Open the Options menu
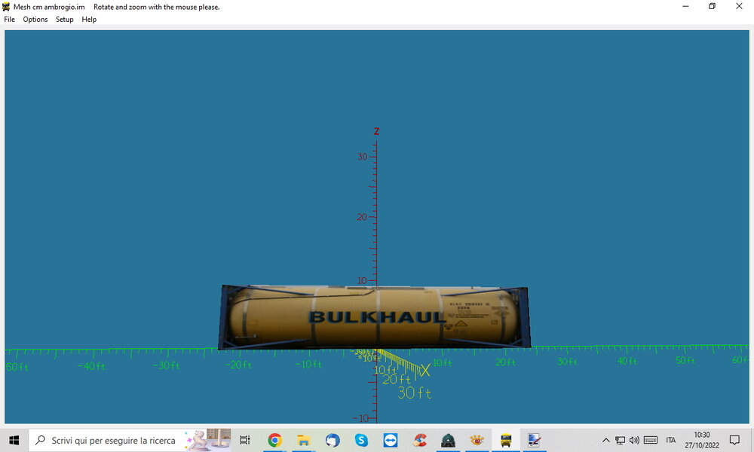This screenshot has width=754, height=452. [x=35, y=20]
